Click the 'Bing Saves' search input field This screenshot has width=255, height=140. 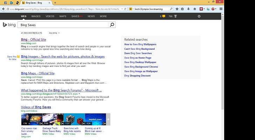(63, 25)
